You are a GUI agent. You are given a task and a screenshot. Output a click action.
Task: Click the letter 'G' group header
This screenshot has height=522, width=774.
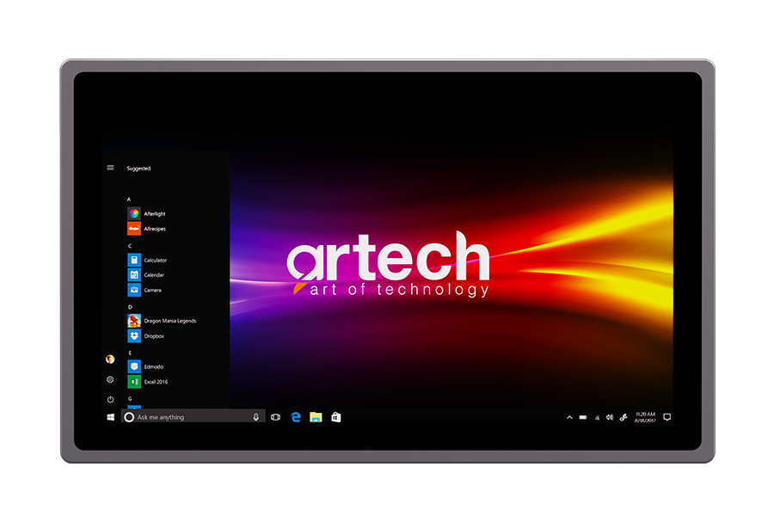(x=130, y=399)
